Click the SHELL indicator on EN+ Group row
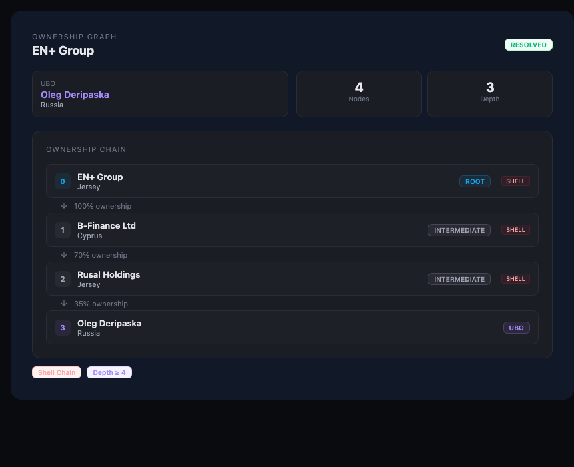The height and width of the screenshot is (467, 574). click(x=515, y=181)
